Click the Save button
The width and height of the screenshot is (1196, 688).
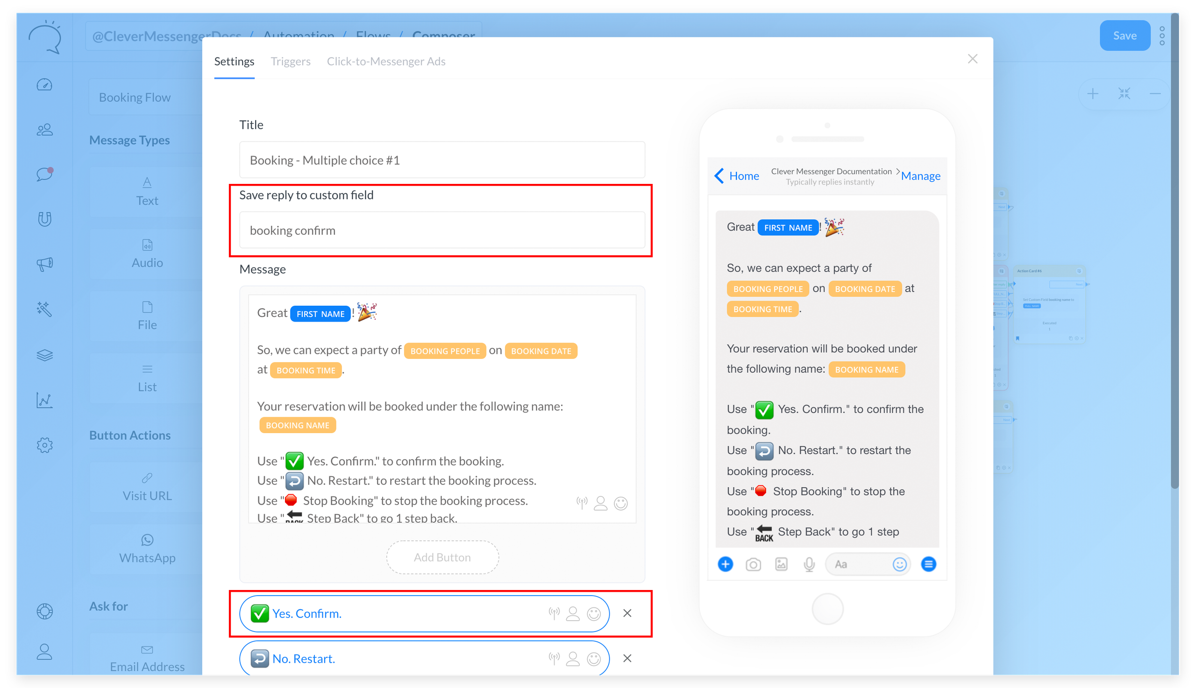(1124, 35)
